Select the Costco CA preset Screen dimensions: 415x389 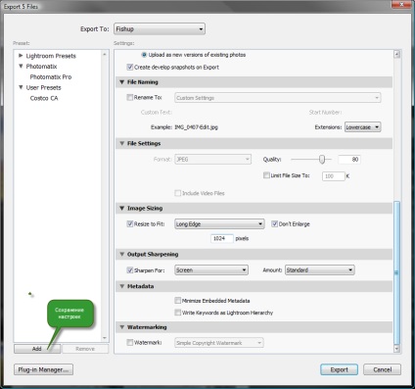pyautogui.click(x=44, y=98)
